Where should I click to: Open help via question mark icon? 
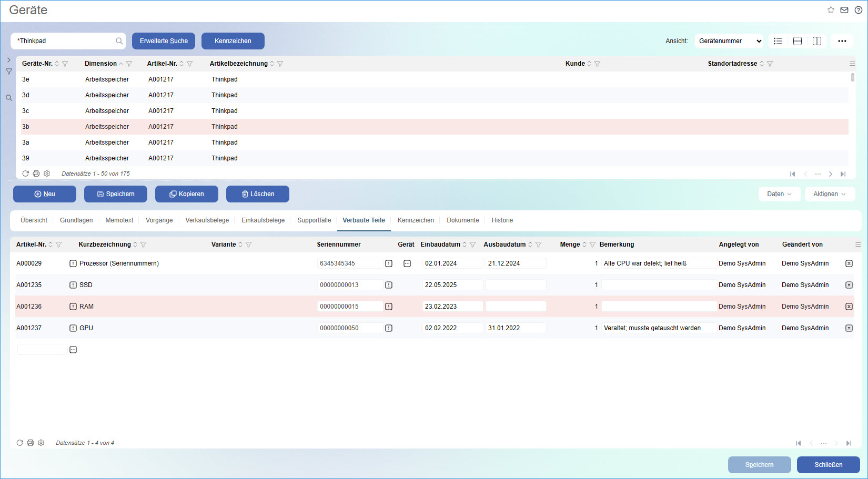858,10
